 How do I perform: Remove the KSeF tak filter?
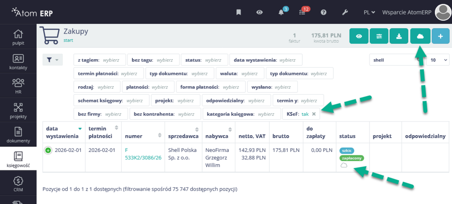click(x=314, y=114)
